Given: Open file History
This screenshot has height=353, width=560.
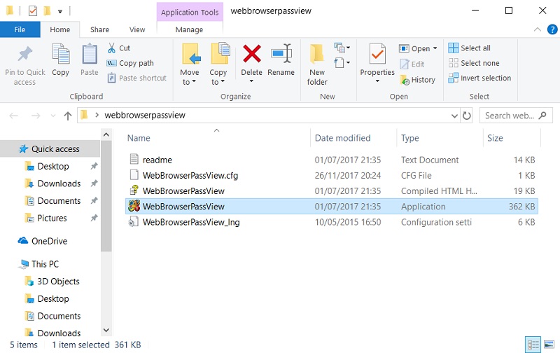Looking at the screenshot, I should point(417,80).
